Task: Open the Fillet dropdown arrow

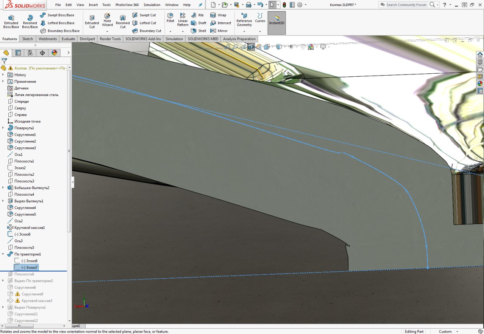Action: click(171, 31)
